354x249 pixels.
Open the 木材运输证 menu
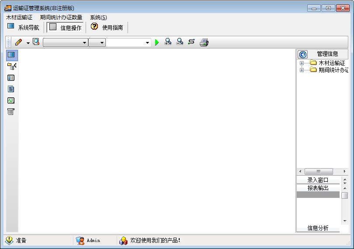(19, 17)
